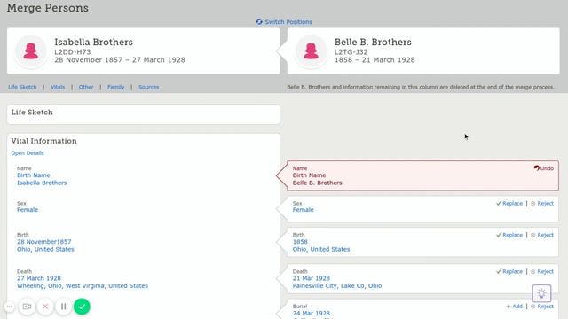Open Details under Vital Information

[28, 153]
